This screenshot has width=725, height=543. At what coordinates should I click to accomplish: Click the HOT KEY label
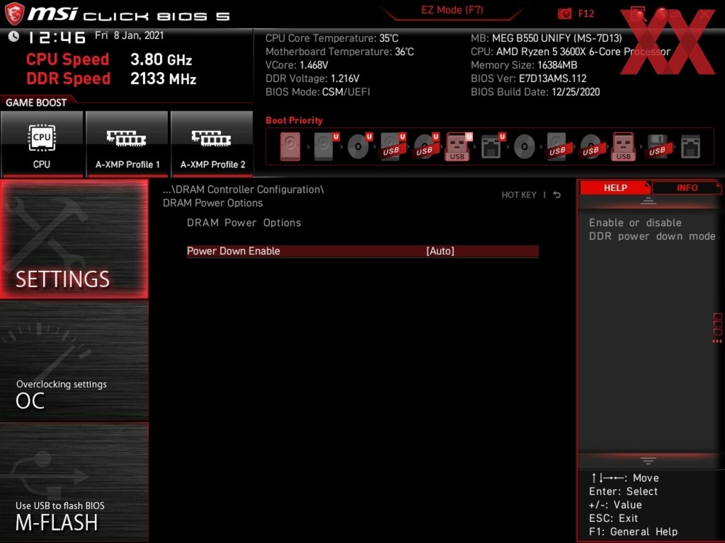519,195
